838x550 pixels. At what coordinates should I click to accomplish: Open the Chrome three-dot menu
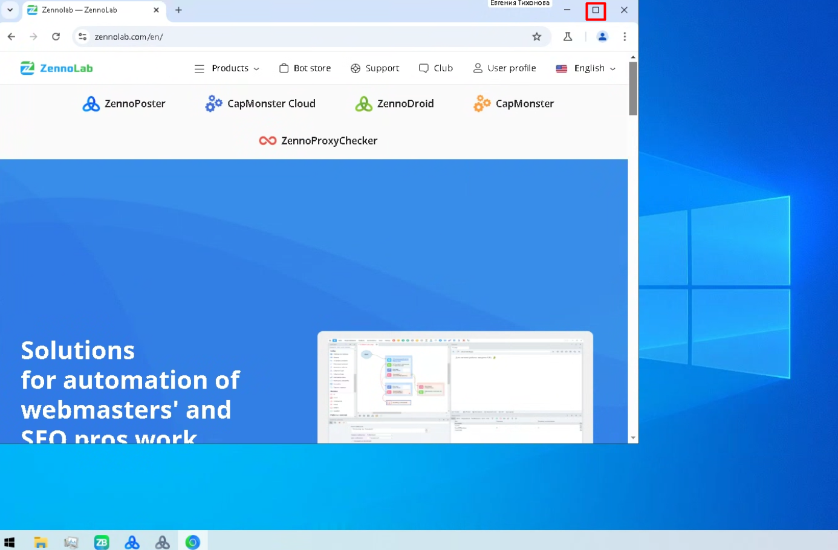click(x=625, y=37)
